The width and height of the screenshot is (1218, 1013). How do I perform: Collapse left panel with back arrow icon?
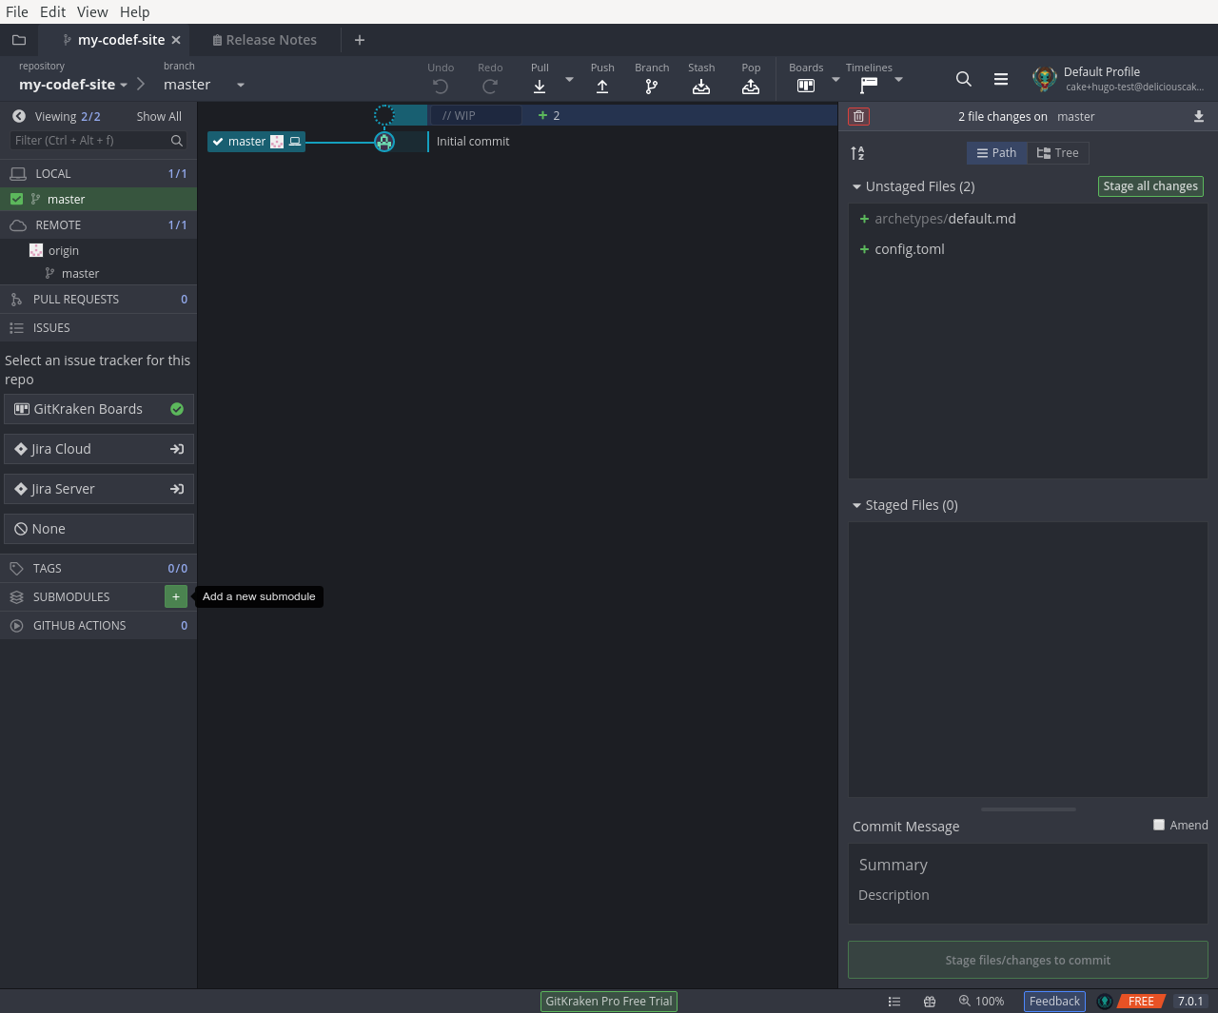click(19, 116)
